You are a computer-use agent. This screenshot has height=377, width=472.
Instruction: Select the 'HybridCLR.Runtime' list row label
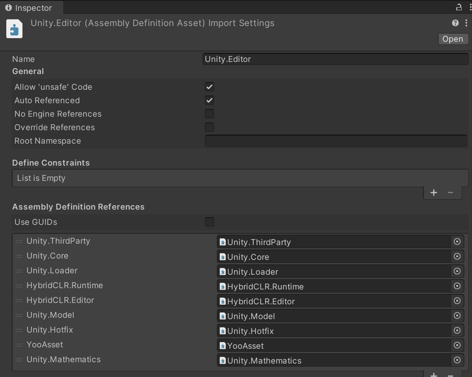click(65, 285)
